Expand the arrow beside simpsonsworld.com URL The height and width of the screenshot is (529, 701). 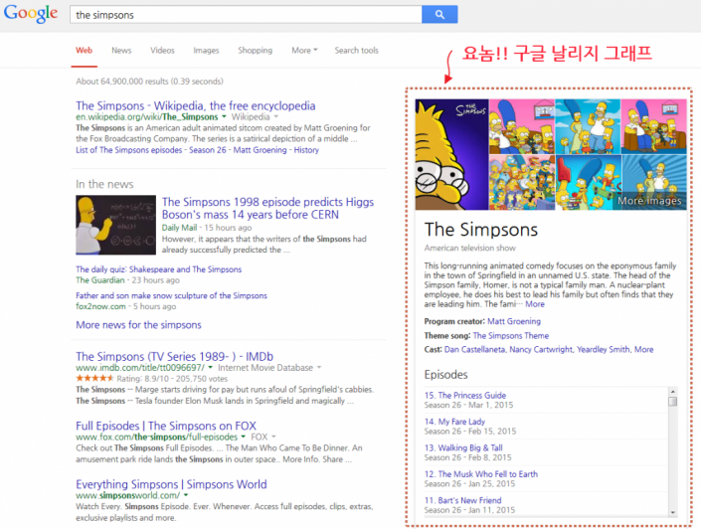(186, 495)
